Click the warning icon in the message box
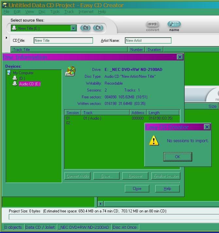The height and width of the screenshot is (233, 219). click(x=154, y=141)
